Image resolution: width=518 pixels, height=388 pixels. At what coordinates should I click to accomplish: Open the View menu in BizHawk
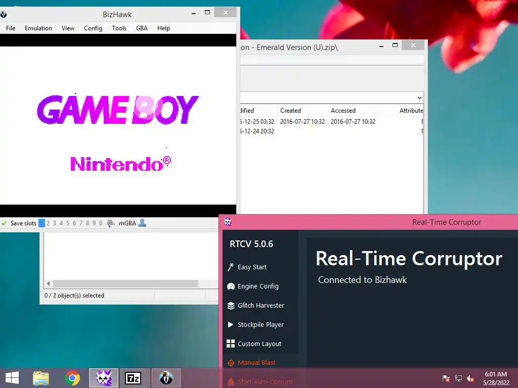click(68, 28)
